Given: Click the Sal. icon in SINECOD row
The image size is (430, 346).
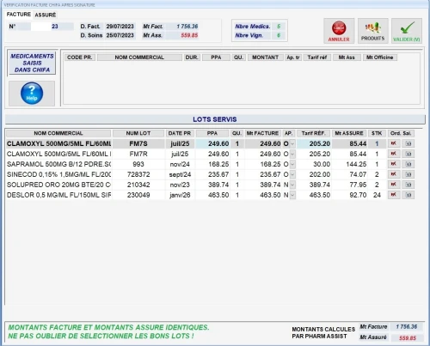Looking at the screenshot, I should click(x=408, y=174).
